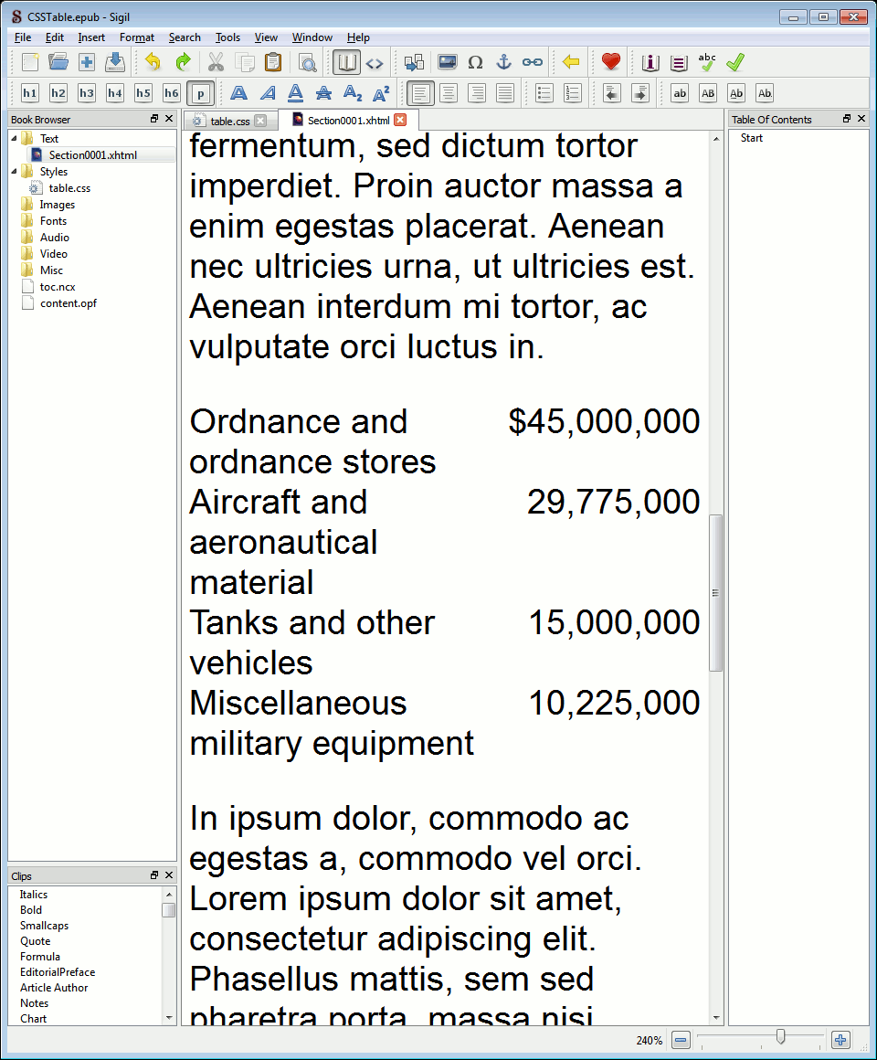Image resolution: width=877 pixels, height=1060 pixels.
Task: Increase the indent level
Action: [x=639, y=93]
